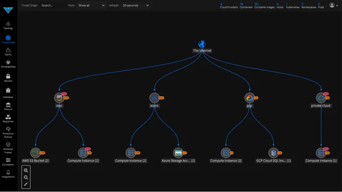The width and height of the screenshot is (342, 192).
Task: Select The Internet globe node
Action: pyautogui.click(x=202, y=44)
